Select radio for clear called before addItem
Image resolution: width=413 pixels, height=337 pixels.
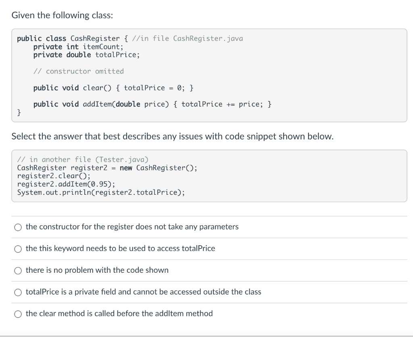point(18,314)
